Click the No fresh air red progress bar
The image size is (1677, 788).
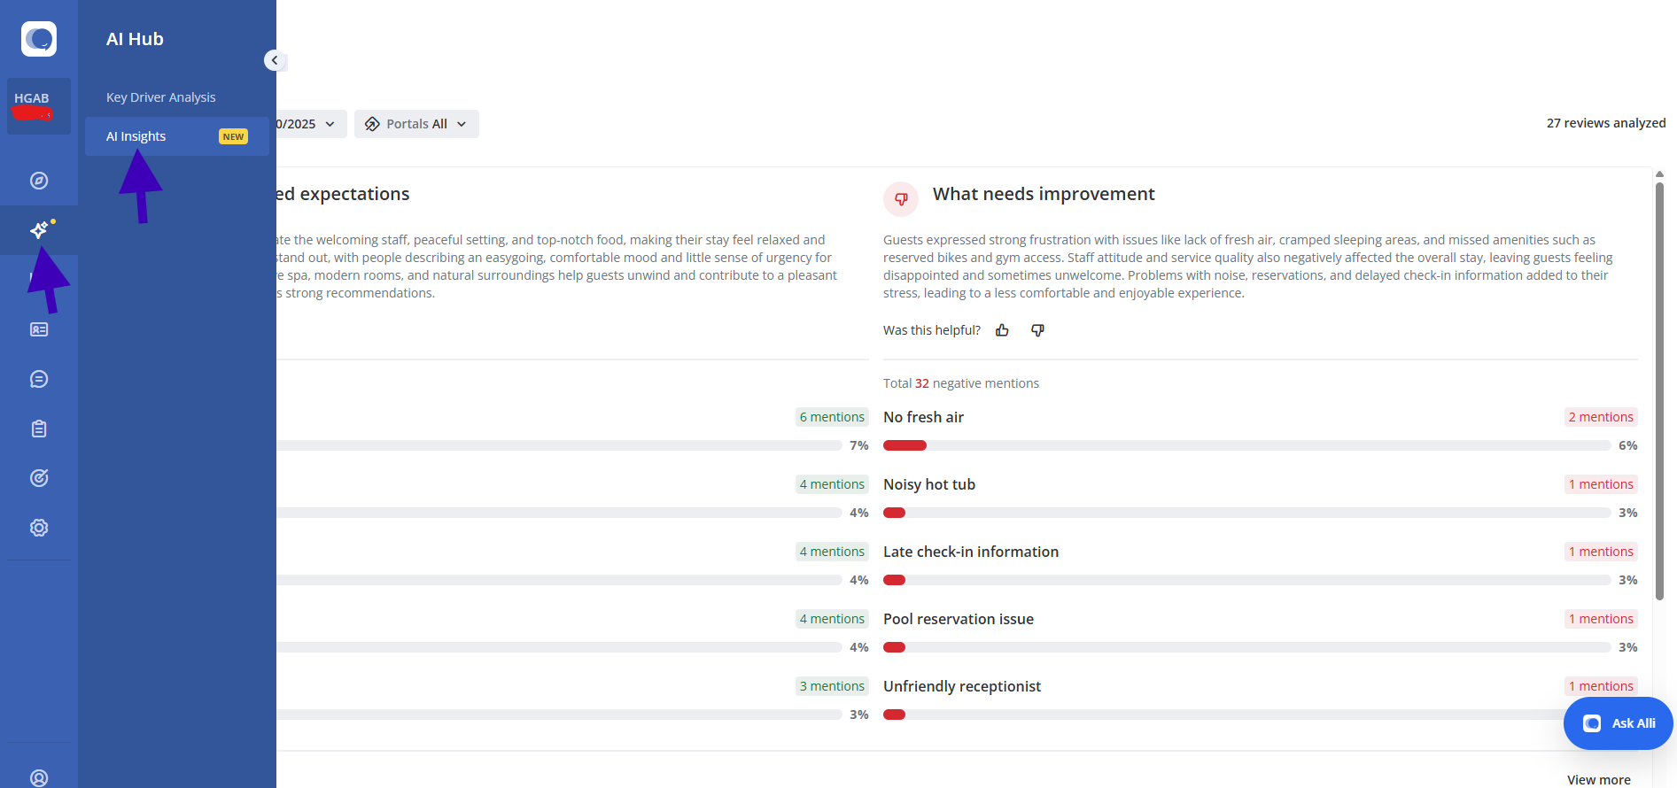point(904,445)
